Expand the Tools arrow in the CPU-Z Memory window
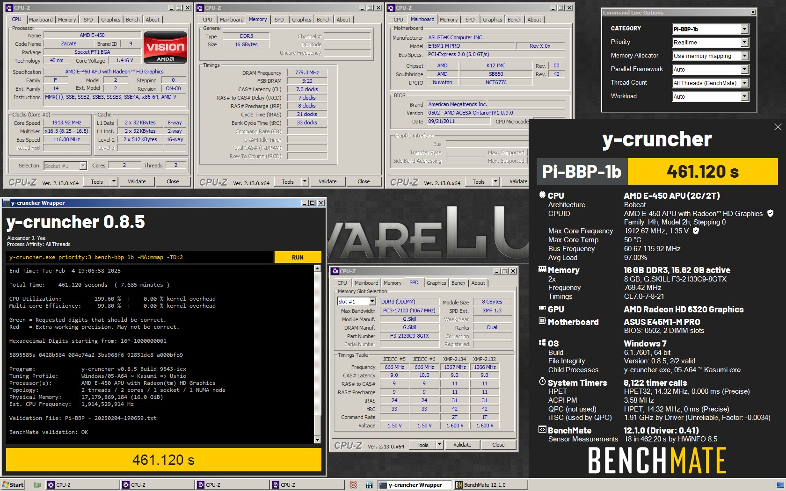The image size is (786, 491). (305, 181)
